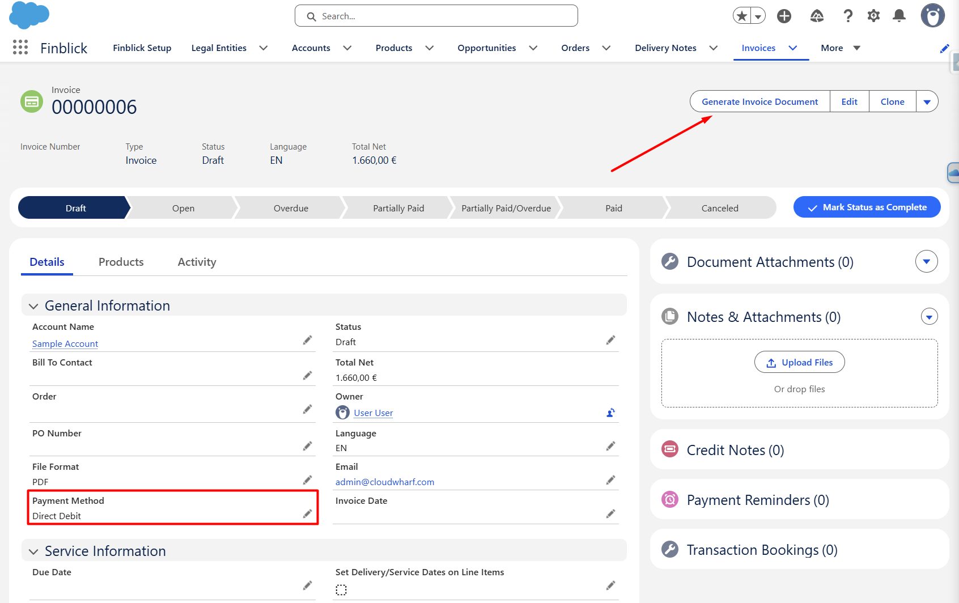Expand the Invoices nav dropdown
Image resolution: width=959 pixels, height=603 pixels.
pyautogui.click(x=793, y=48)
